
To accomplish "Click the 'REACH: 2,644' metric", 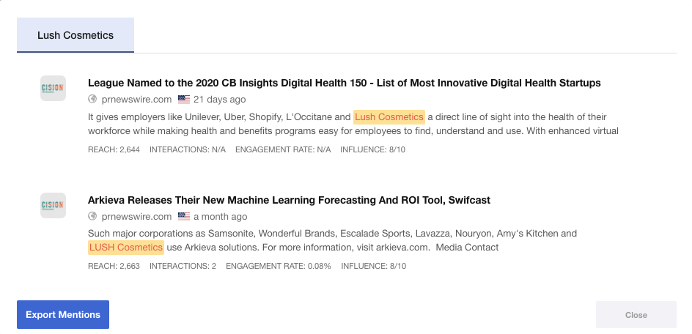I will pos(114,149).
